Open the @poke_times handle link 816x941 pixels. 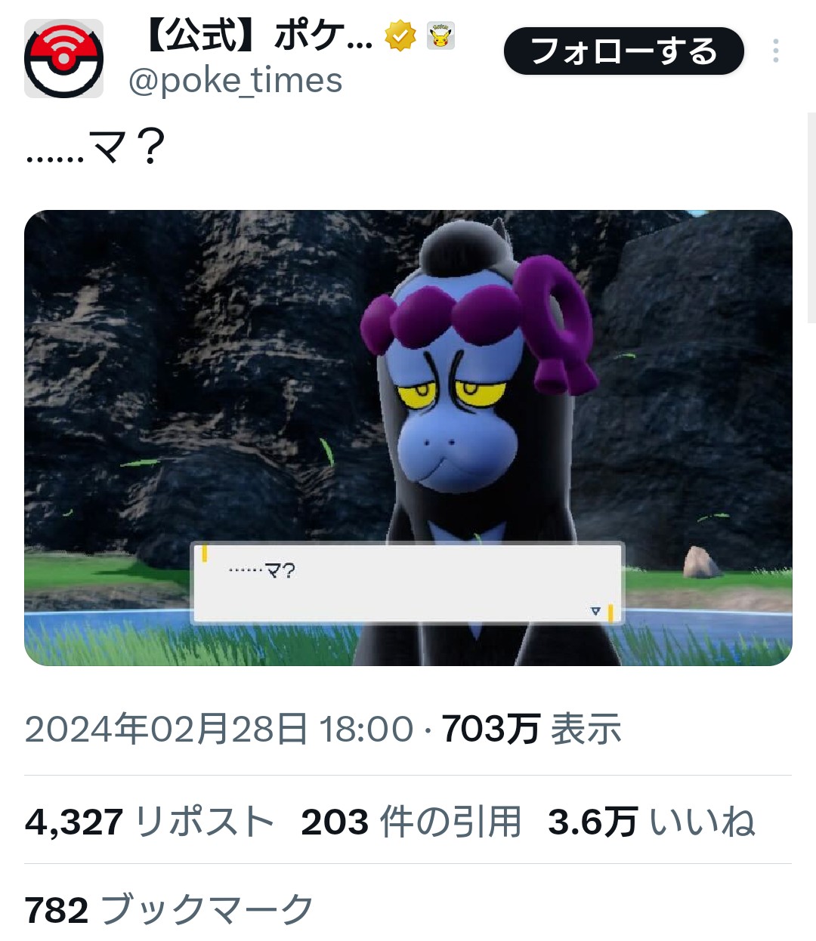pos(236,80)
